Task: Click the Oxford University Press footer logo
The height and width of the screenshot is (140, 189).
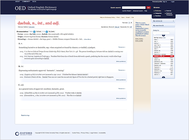Action: [x=24, y=133]
